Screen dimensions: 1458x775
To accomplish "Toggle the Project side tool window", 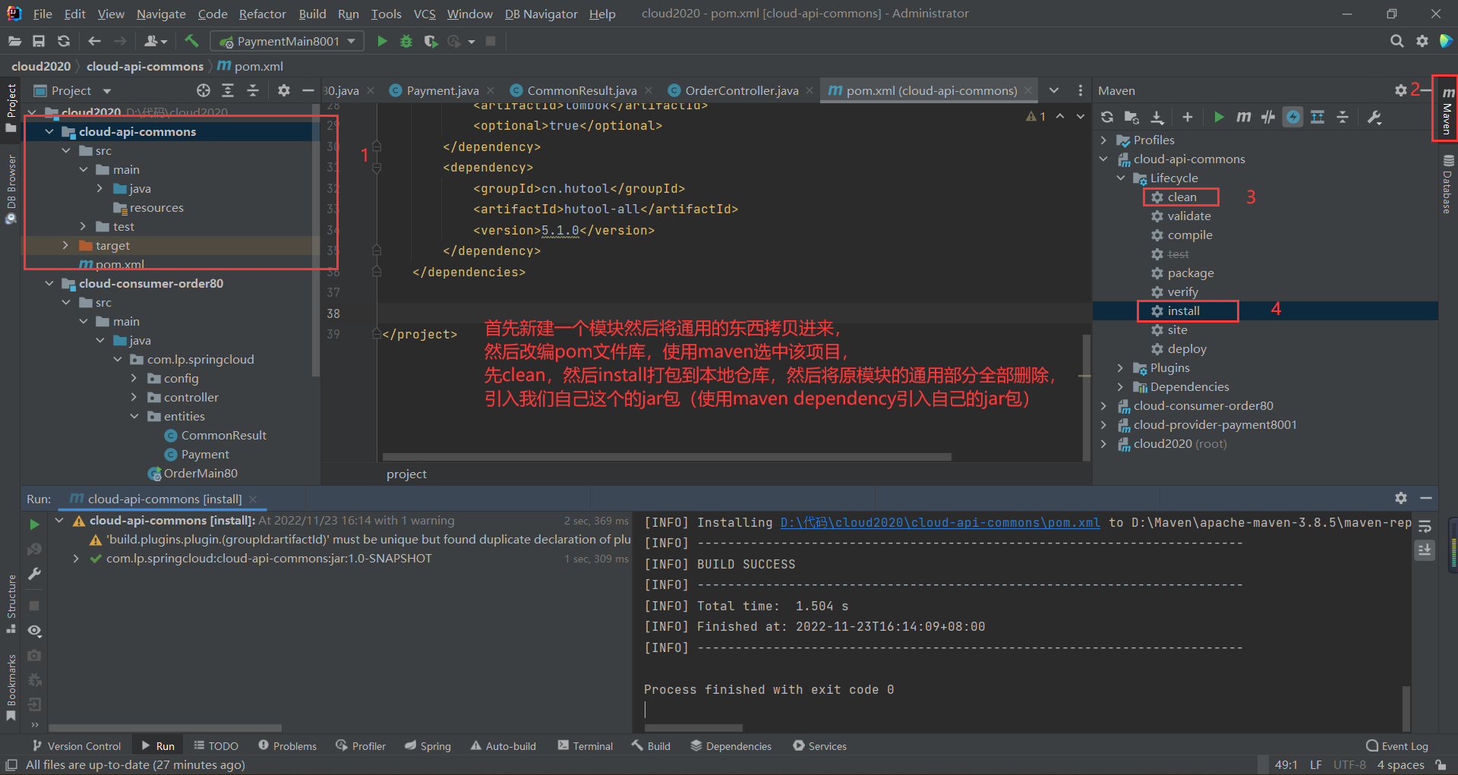I will point(11,109).
